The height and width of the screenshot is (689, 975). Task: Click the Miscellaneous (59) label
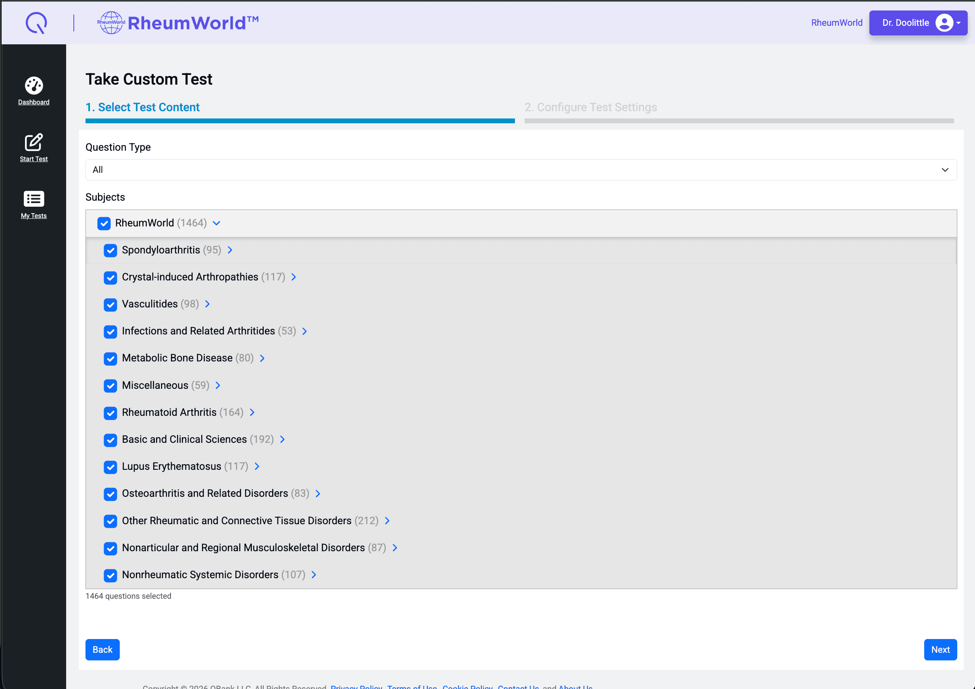166,385
